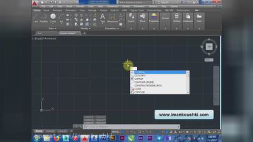Select the Circle tool in ribbon

point(53,18)
